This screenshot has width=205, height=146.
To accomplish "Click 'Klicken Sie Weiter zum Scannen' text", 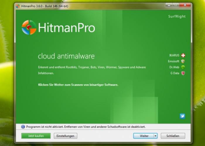I will (78, 85).
